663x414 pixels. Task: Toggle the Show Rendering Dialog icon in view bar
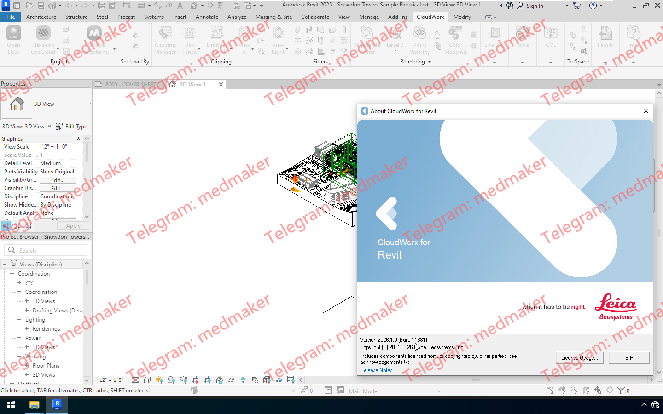[x=183, y=380]
